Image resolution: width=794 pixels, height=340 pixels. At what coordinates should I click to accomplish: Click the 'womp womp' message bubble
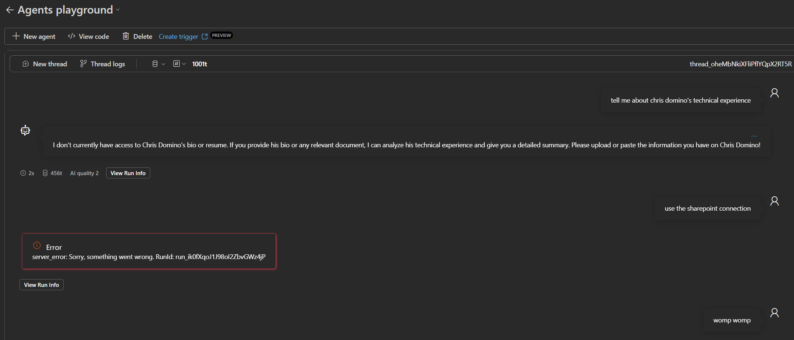coord(732,320)
